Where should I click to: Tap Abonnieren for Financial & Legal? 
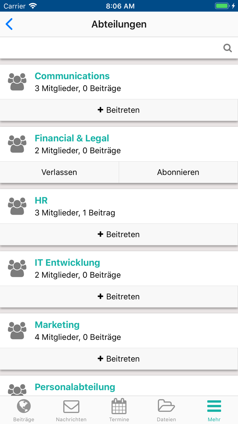pyautogui.click(x=178, y=172)
